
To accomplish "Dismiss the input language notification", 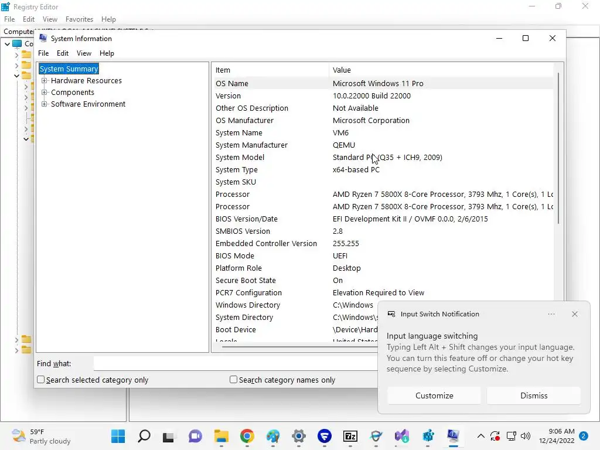I will point(534,396).
